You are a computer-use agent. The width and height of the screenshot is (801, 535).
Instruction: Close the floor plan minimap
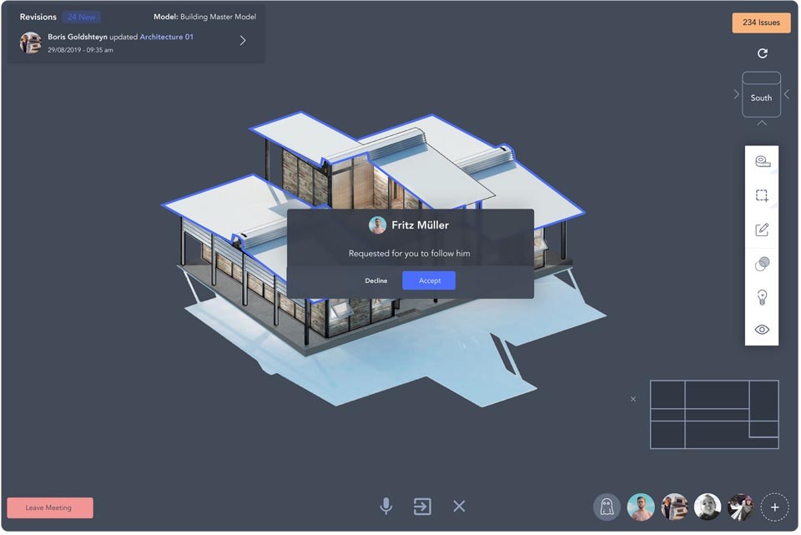[x=633, y=399]
